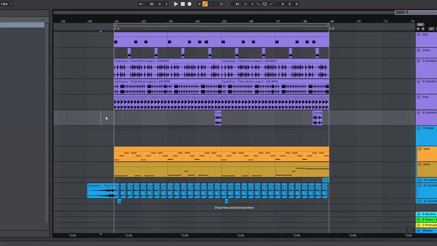Click 2:30 on the bottom time ruler

[x=185, y=235]
